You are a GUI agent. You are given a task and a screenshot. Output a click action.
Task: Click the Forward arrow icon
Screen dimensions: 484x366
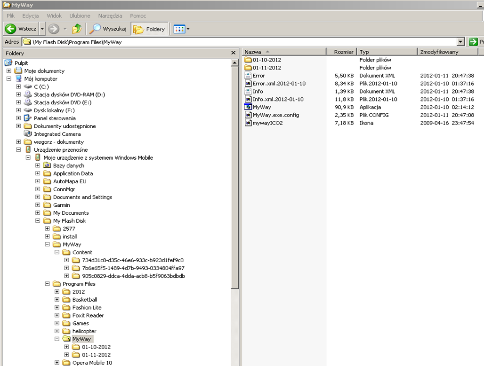54,29
